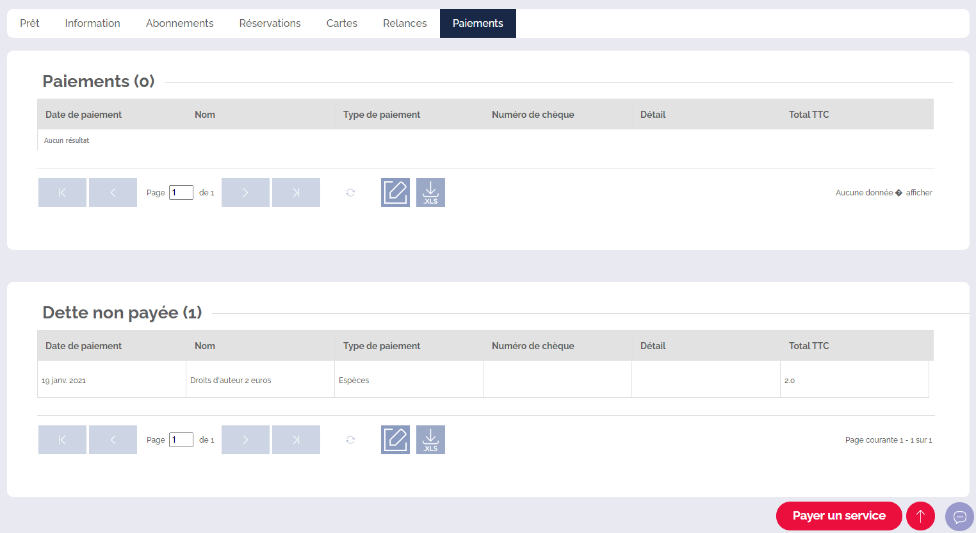Image resolution: width=976 pixels, height=533 pixels.
Task: Click the Payer un service button
Action: tap(839, 516)
